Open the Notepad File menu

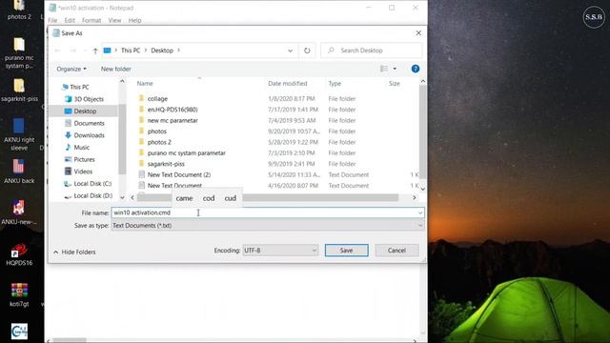[x=52, y=20]
